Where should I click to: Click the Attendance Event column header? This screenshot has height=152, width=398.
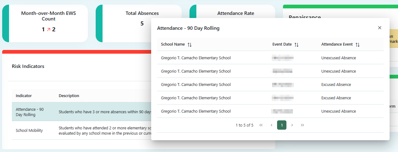point(337,44)
